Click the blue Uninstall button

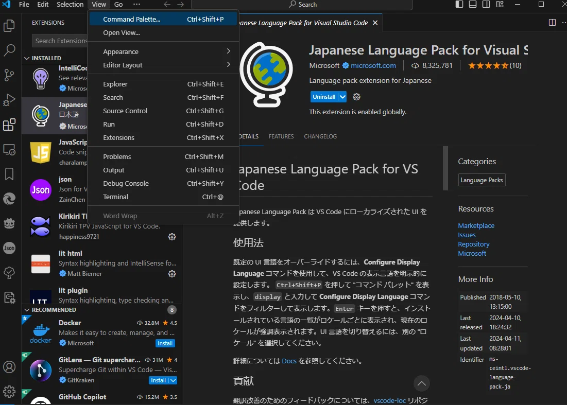click(x=324, y=97)
